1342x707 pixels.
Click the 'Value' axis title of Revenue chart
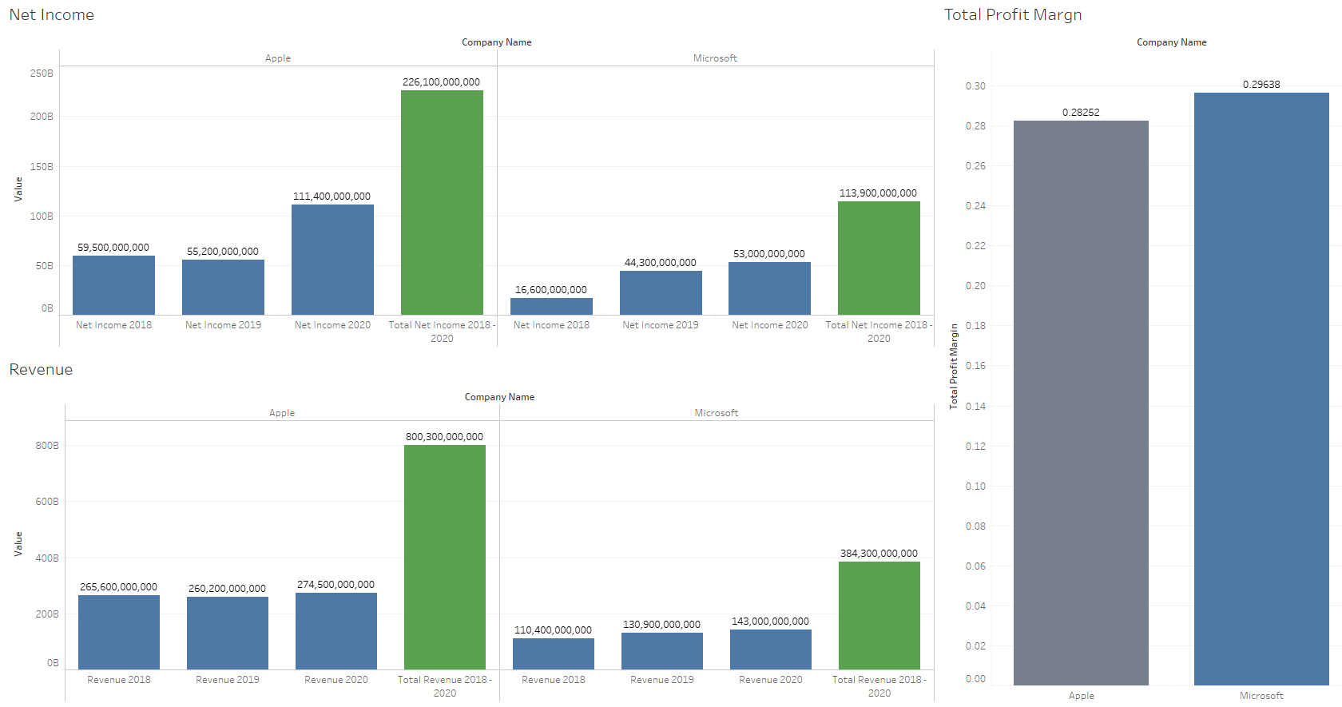pos(18,544)
